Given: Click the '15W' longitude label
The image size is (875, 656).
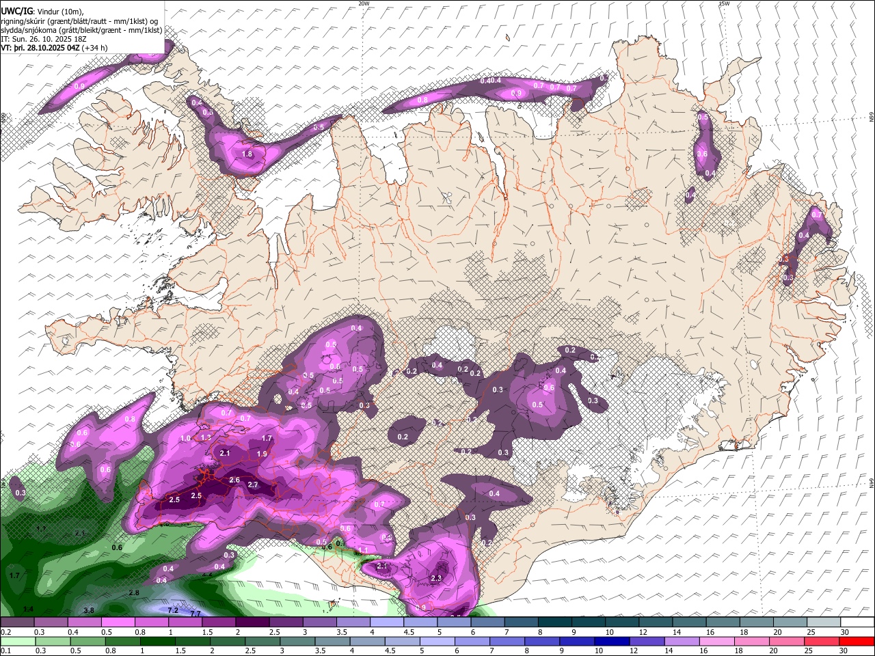Looking at the screenshot, I should point(724,3).
